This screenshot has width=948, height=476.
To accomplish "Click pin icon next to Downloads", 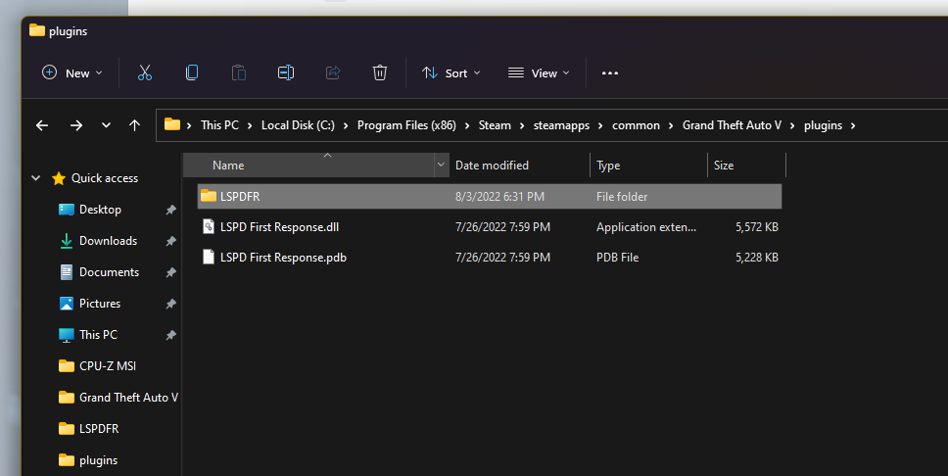I will pyautogui.click(x=171, y=241).
